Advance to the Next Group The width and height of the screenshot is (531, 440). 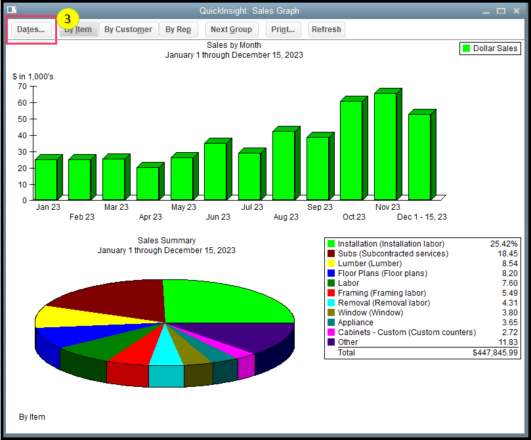[232, 29]
